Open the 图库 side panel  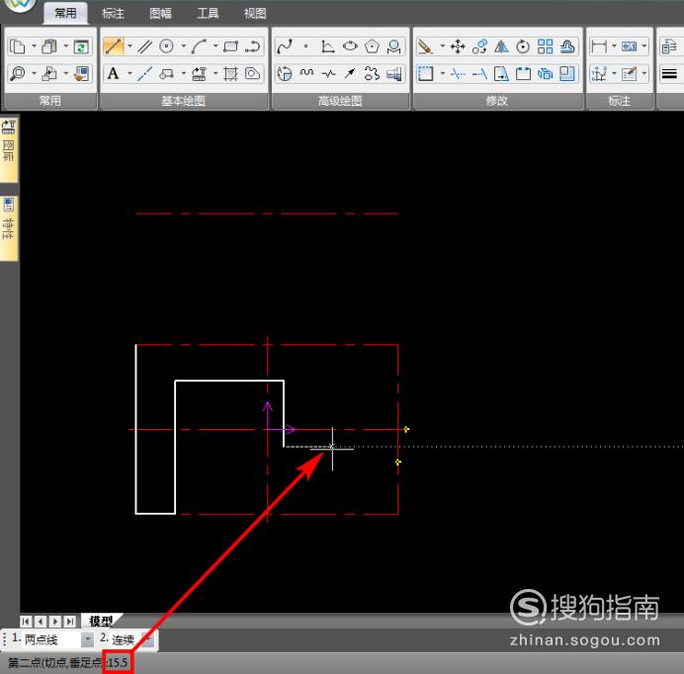tap(9, 149)
